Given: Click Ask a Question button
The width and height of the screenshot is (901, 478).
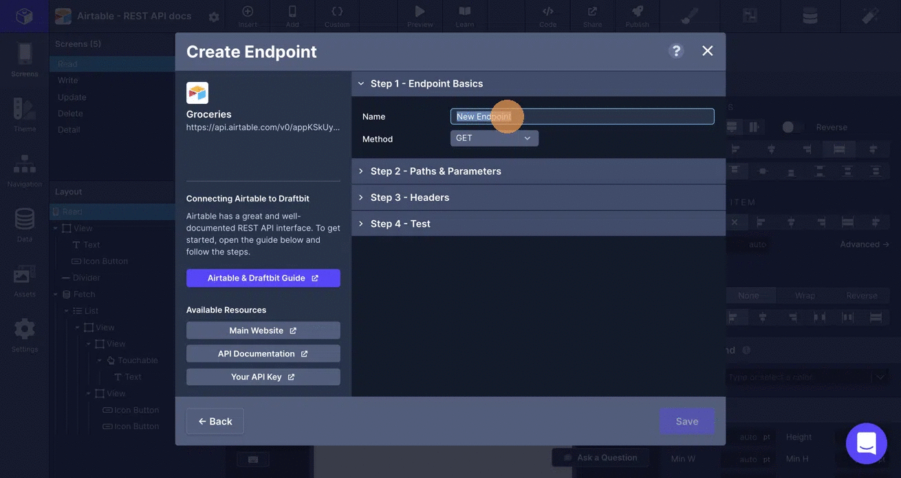Looking at the screenshot, I should tap(600, 457).
